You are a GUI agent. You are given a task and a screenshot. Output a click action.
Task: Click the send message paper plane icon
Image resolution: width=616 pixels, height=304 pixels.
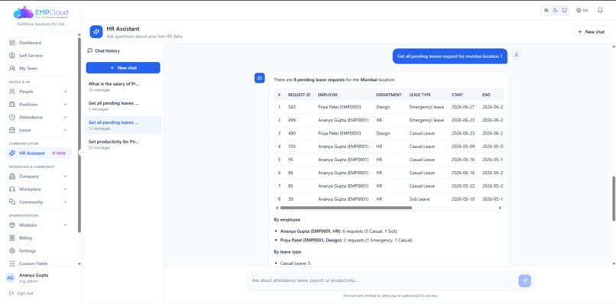524,281
